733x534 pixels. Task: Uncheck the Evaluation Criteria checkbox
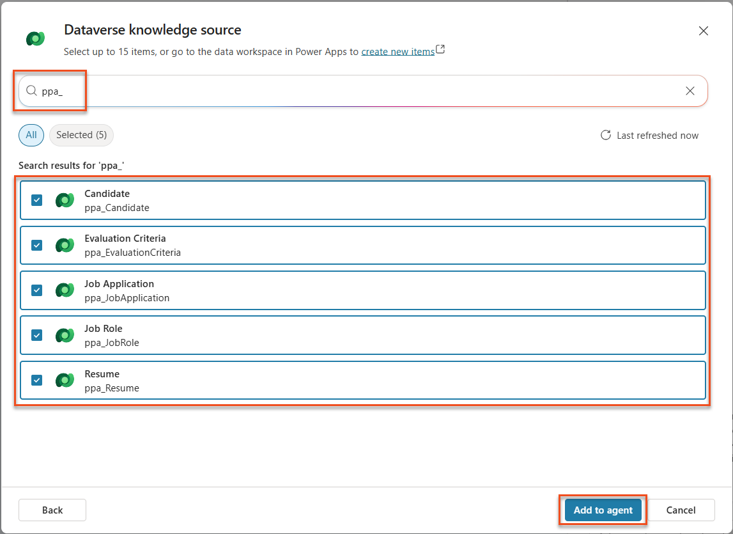click(x=37, y=245)
